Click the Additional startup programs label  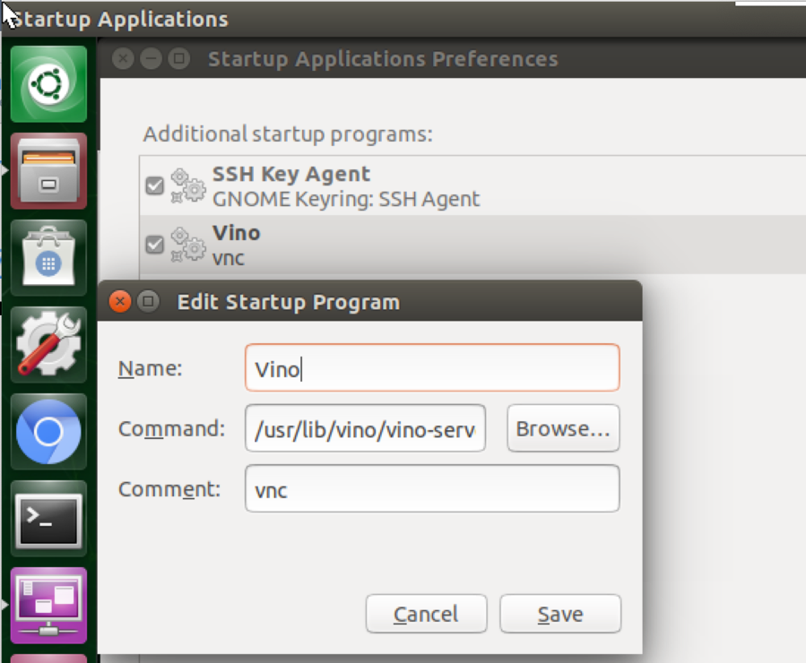[x=288, y=134]
